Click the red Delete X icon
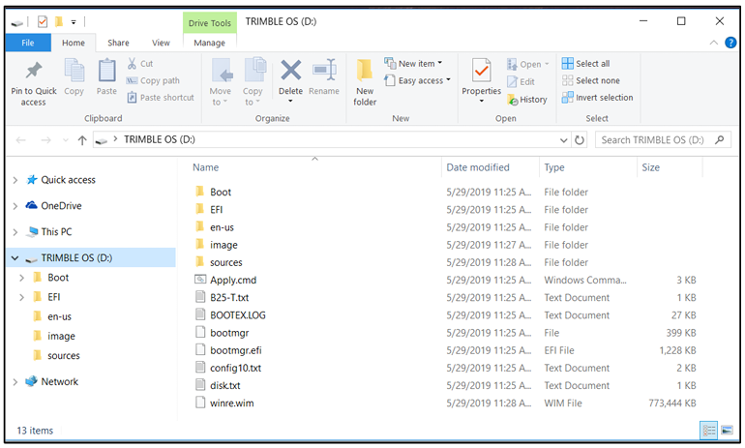Viewport: 745px width, 448px height. pyautogui.click(x=291, y=70)
